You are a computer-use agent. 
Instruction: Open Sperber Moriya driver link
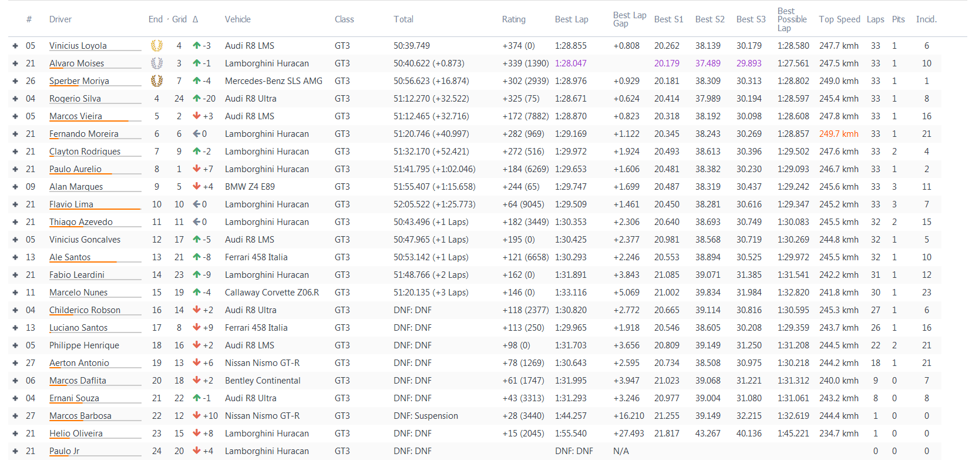[x=79, y=81]
